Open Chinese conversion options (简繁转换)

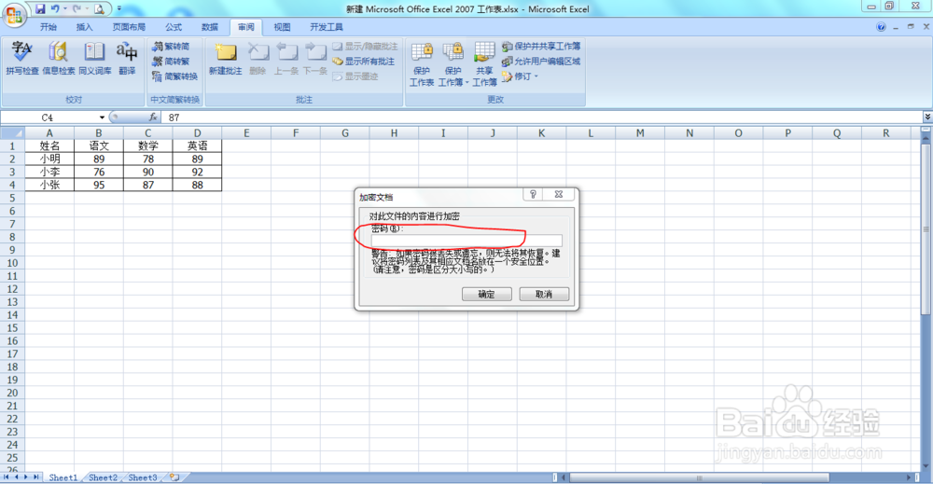coord(174,76)
